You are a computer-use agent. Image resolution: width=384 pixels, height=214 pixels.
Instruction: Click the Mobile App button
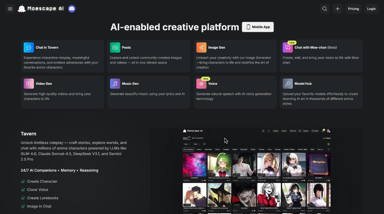[x=258, y=27]
